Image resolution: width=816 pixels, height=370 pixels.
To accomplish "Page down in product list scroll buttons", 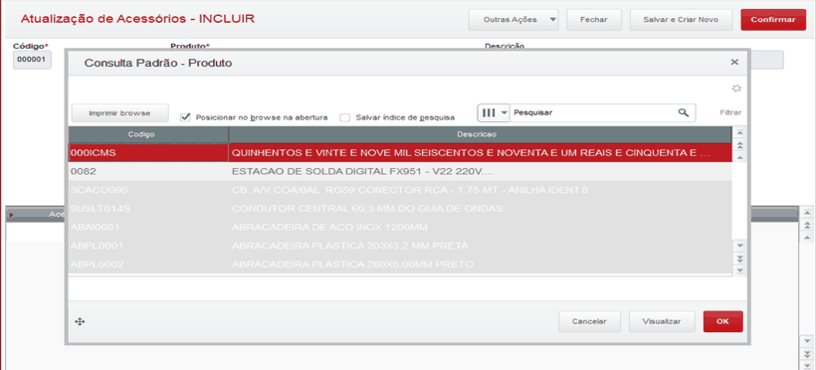I will coord(739,259).
